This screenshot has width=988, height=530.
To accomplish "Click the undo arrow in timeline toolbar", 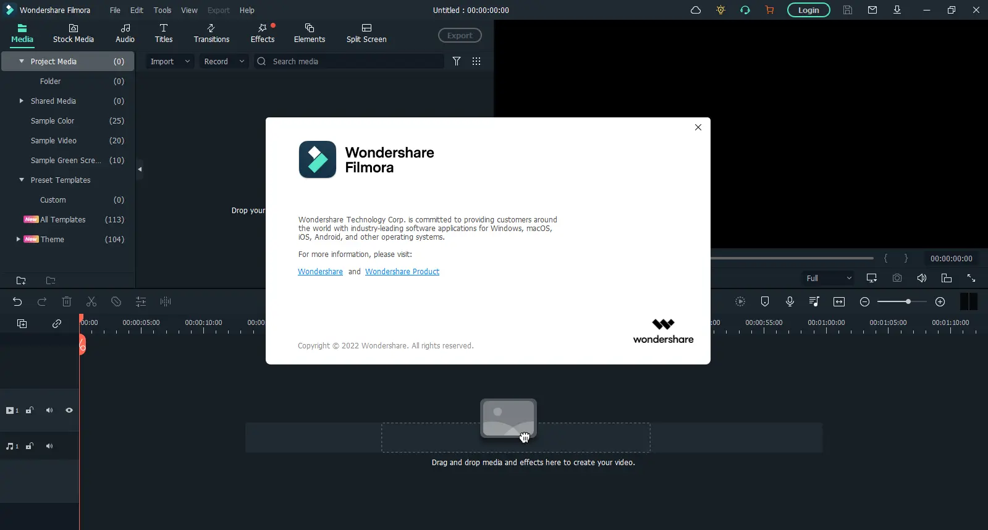I will [17, 301].
